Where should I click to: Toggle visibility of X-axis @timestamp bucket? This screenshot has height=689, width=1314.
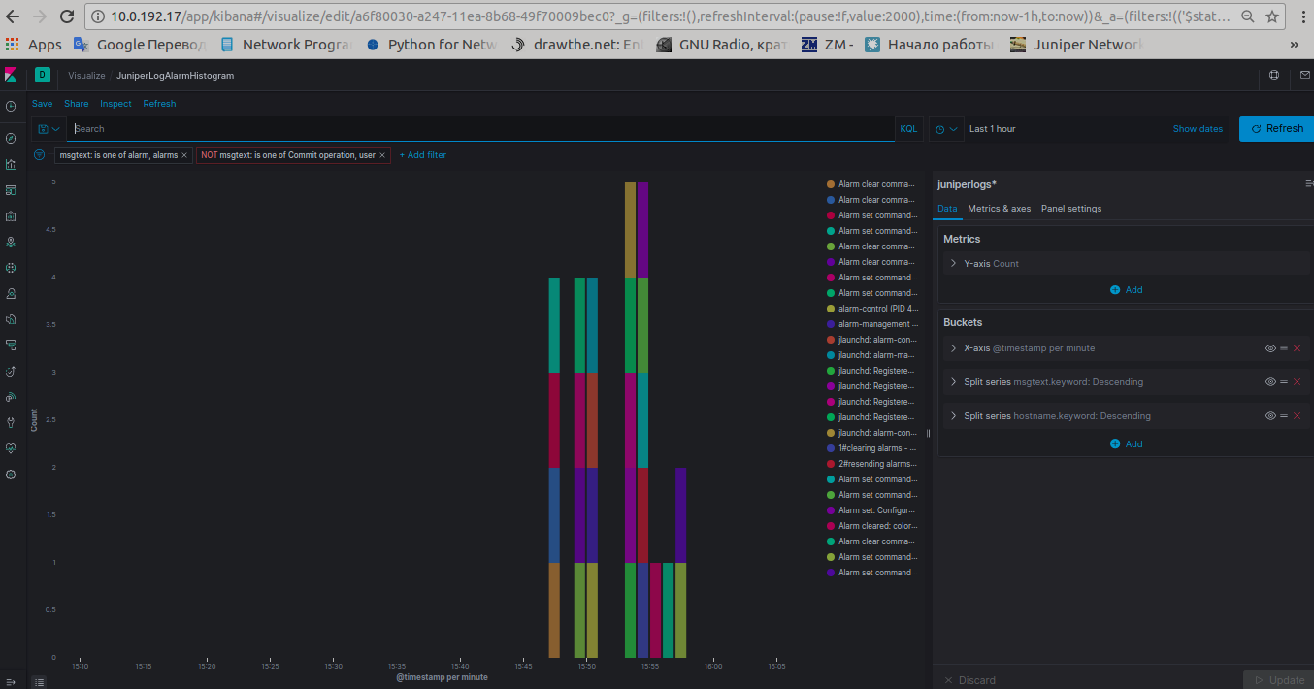click(x=1270, y=348)
